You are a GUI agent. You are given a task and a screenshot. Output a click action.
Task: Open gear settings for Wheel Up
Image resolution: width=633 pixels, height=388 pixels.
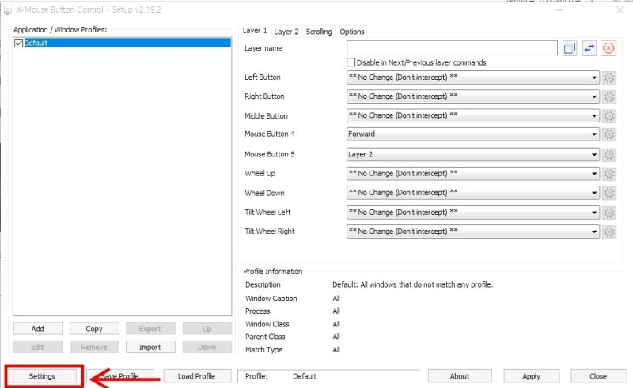click(x=608, y=174)
